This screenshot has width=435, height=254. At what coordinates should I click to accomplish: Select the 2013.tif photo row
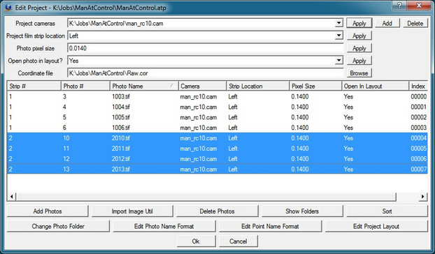point(217,169)
